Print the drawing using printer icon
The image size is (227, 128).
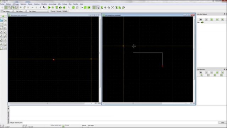point(60,7)
